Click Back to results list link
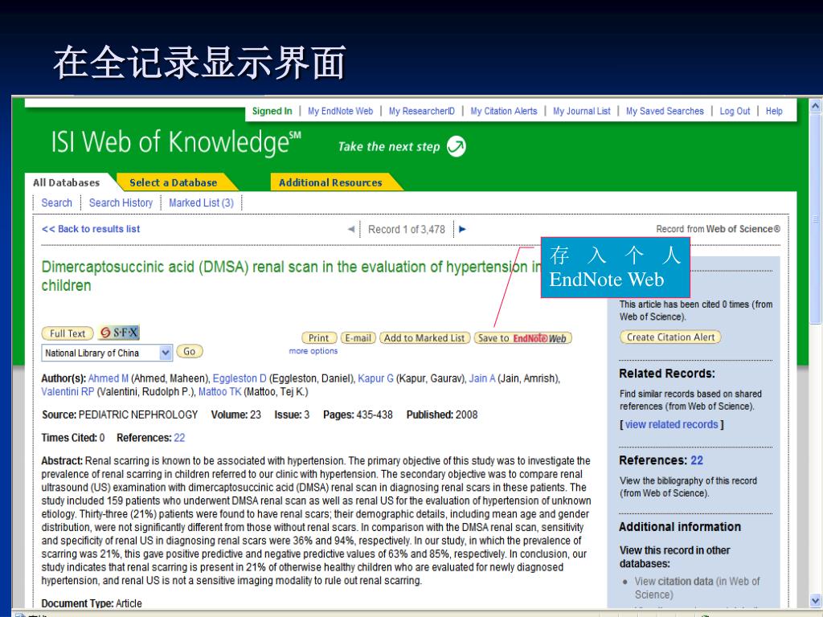The width and height of the screenshot is (823, 617). [91, 229]
